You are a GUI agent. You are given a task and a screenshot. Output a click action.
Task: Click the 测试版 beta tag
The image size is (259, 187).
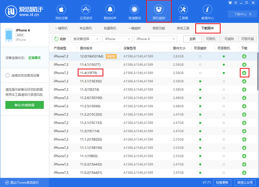point(111,56)
